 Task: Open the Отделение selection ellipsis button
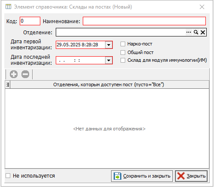(x=189, y=32)
